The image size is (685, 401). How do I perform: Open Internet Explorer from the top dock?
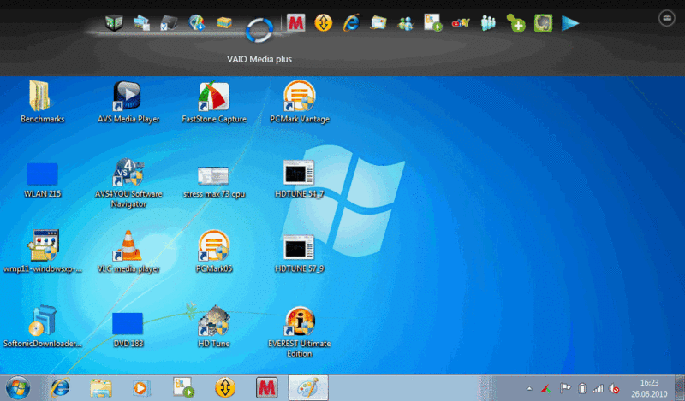point(351,23)
